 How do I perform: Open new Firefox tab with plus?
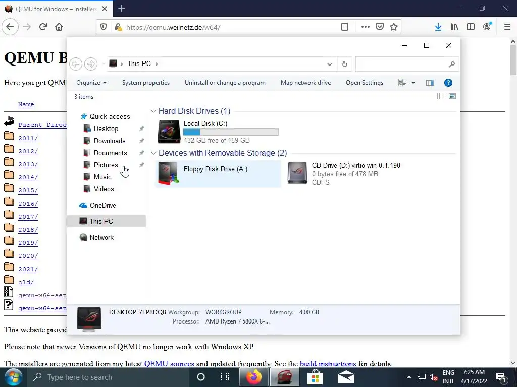[122, 8]
